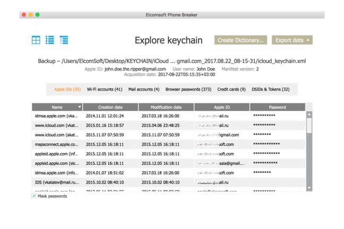Sort by Modification date column header
This screenshot has height=229, width=344.
(166, 107)
